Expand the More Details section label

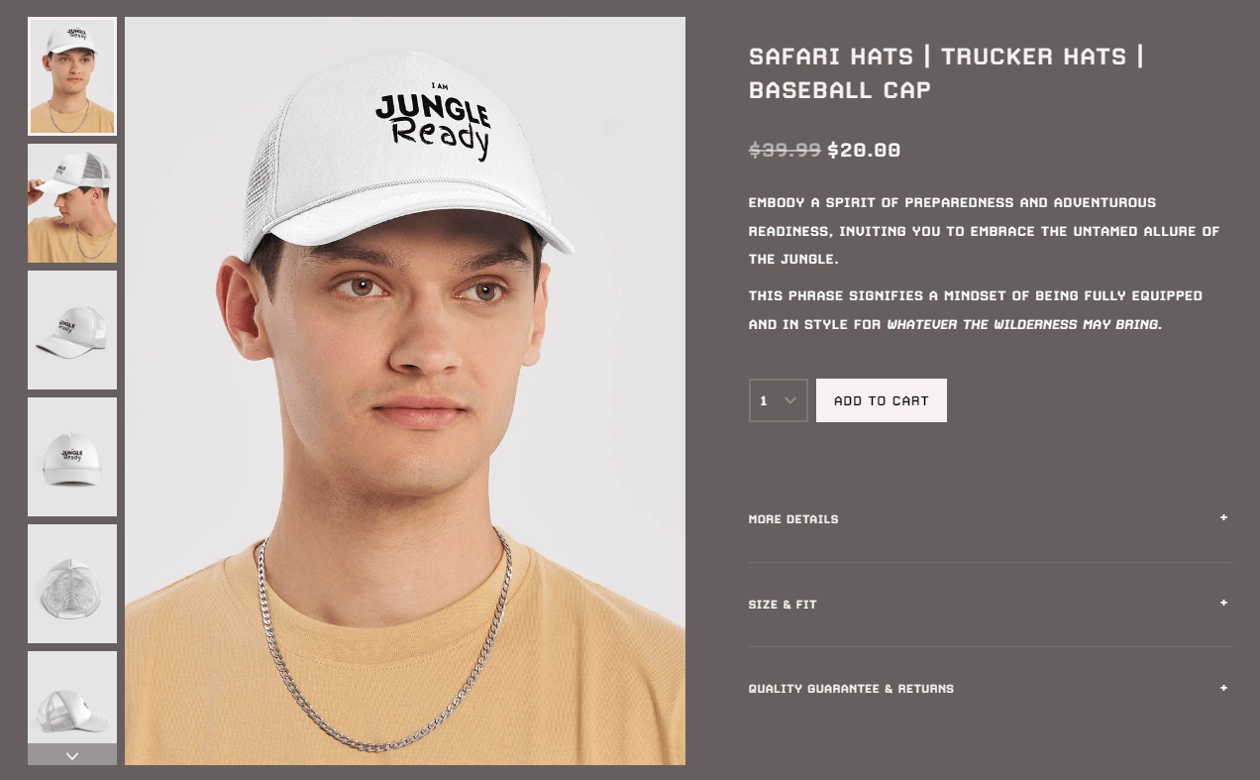(x=793, y=519)
